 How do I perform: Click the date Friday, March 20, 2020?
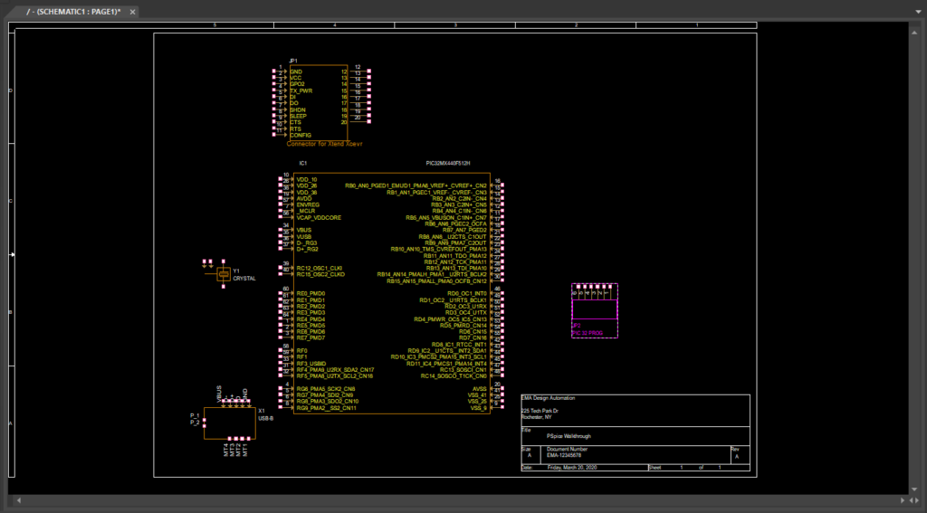(x=572, y=468)
